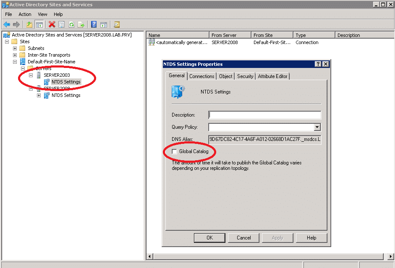Click the Subnets folder icon
The image size is (395, 268).
coord(22,48)
